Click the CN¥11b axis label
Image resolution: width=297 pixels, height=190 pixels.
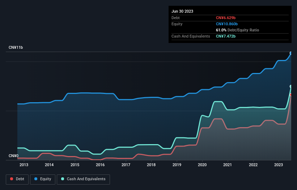[16, 47]
